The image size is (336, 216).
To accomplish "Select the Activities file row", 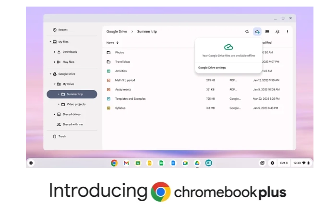I will point(197,71).
